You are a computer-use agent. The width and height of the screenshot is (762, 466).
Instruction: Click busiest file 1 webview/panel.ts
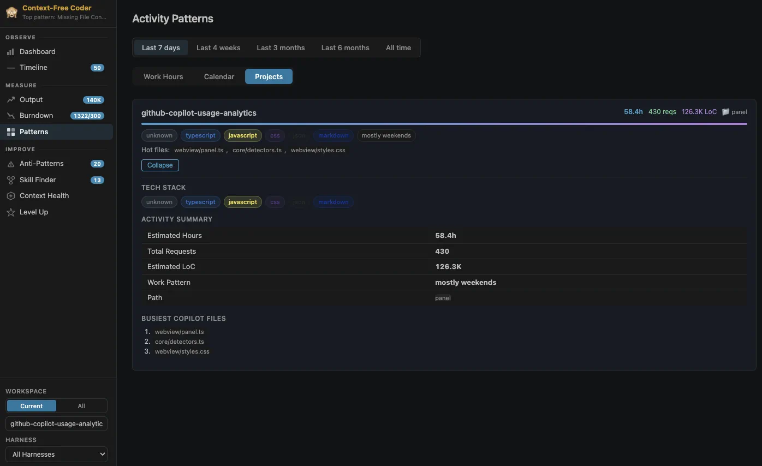(x=179, y=332)
